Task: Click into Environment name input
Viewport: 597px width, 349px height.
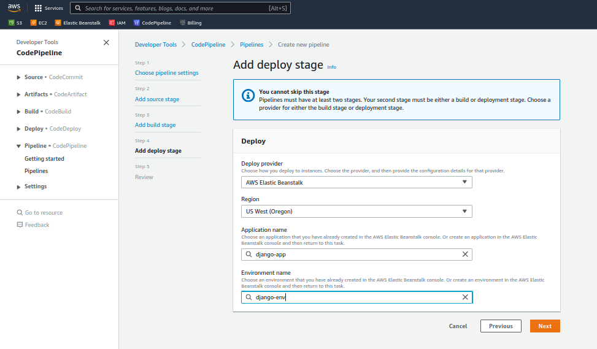Action: point(356,297)
